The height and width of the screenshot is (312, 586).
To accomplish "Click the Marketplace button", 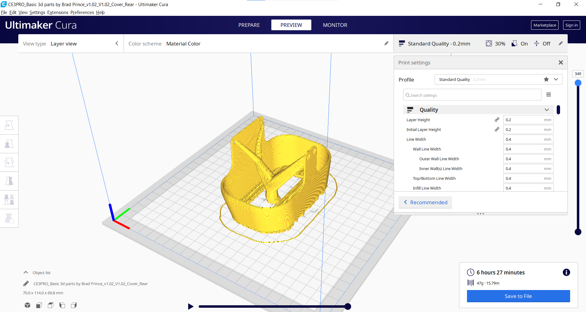I will tap(545, 25).
